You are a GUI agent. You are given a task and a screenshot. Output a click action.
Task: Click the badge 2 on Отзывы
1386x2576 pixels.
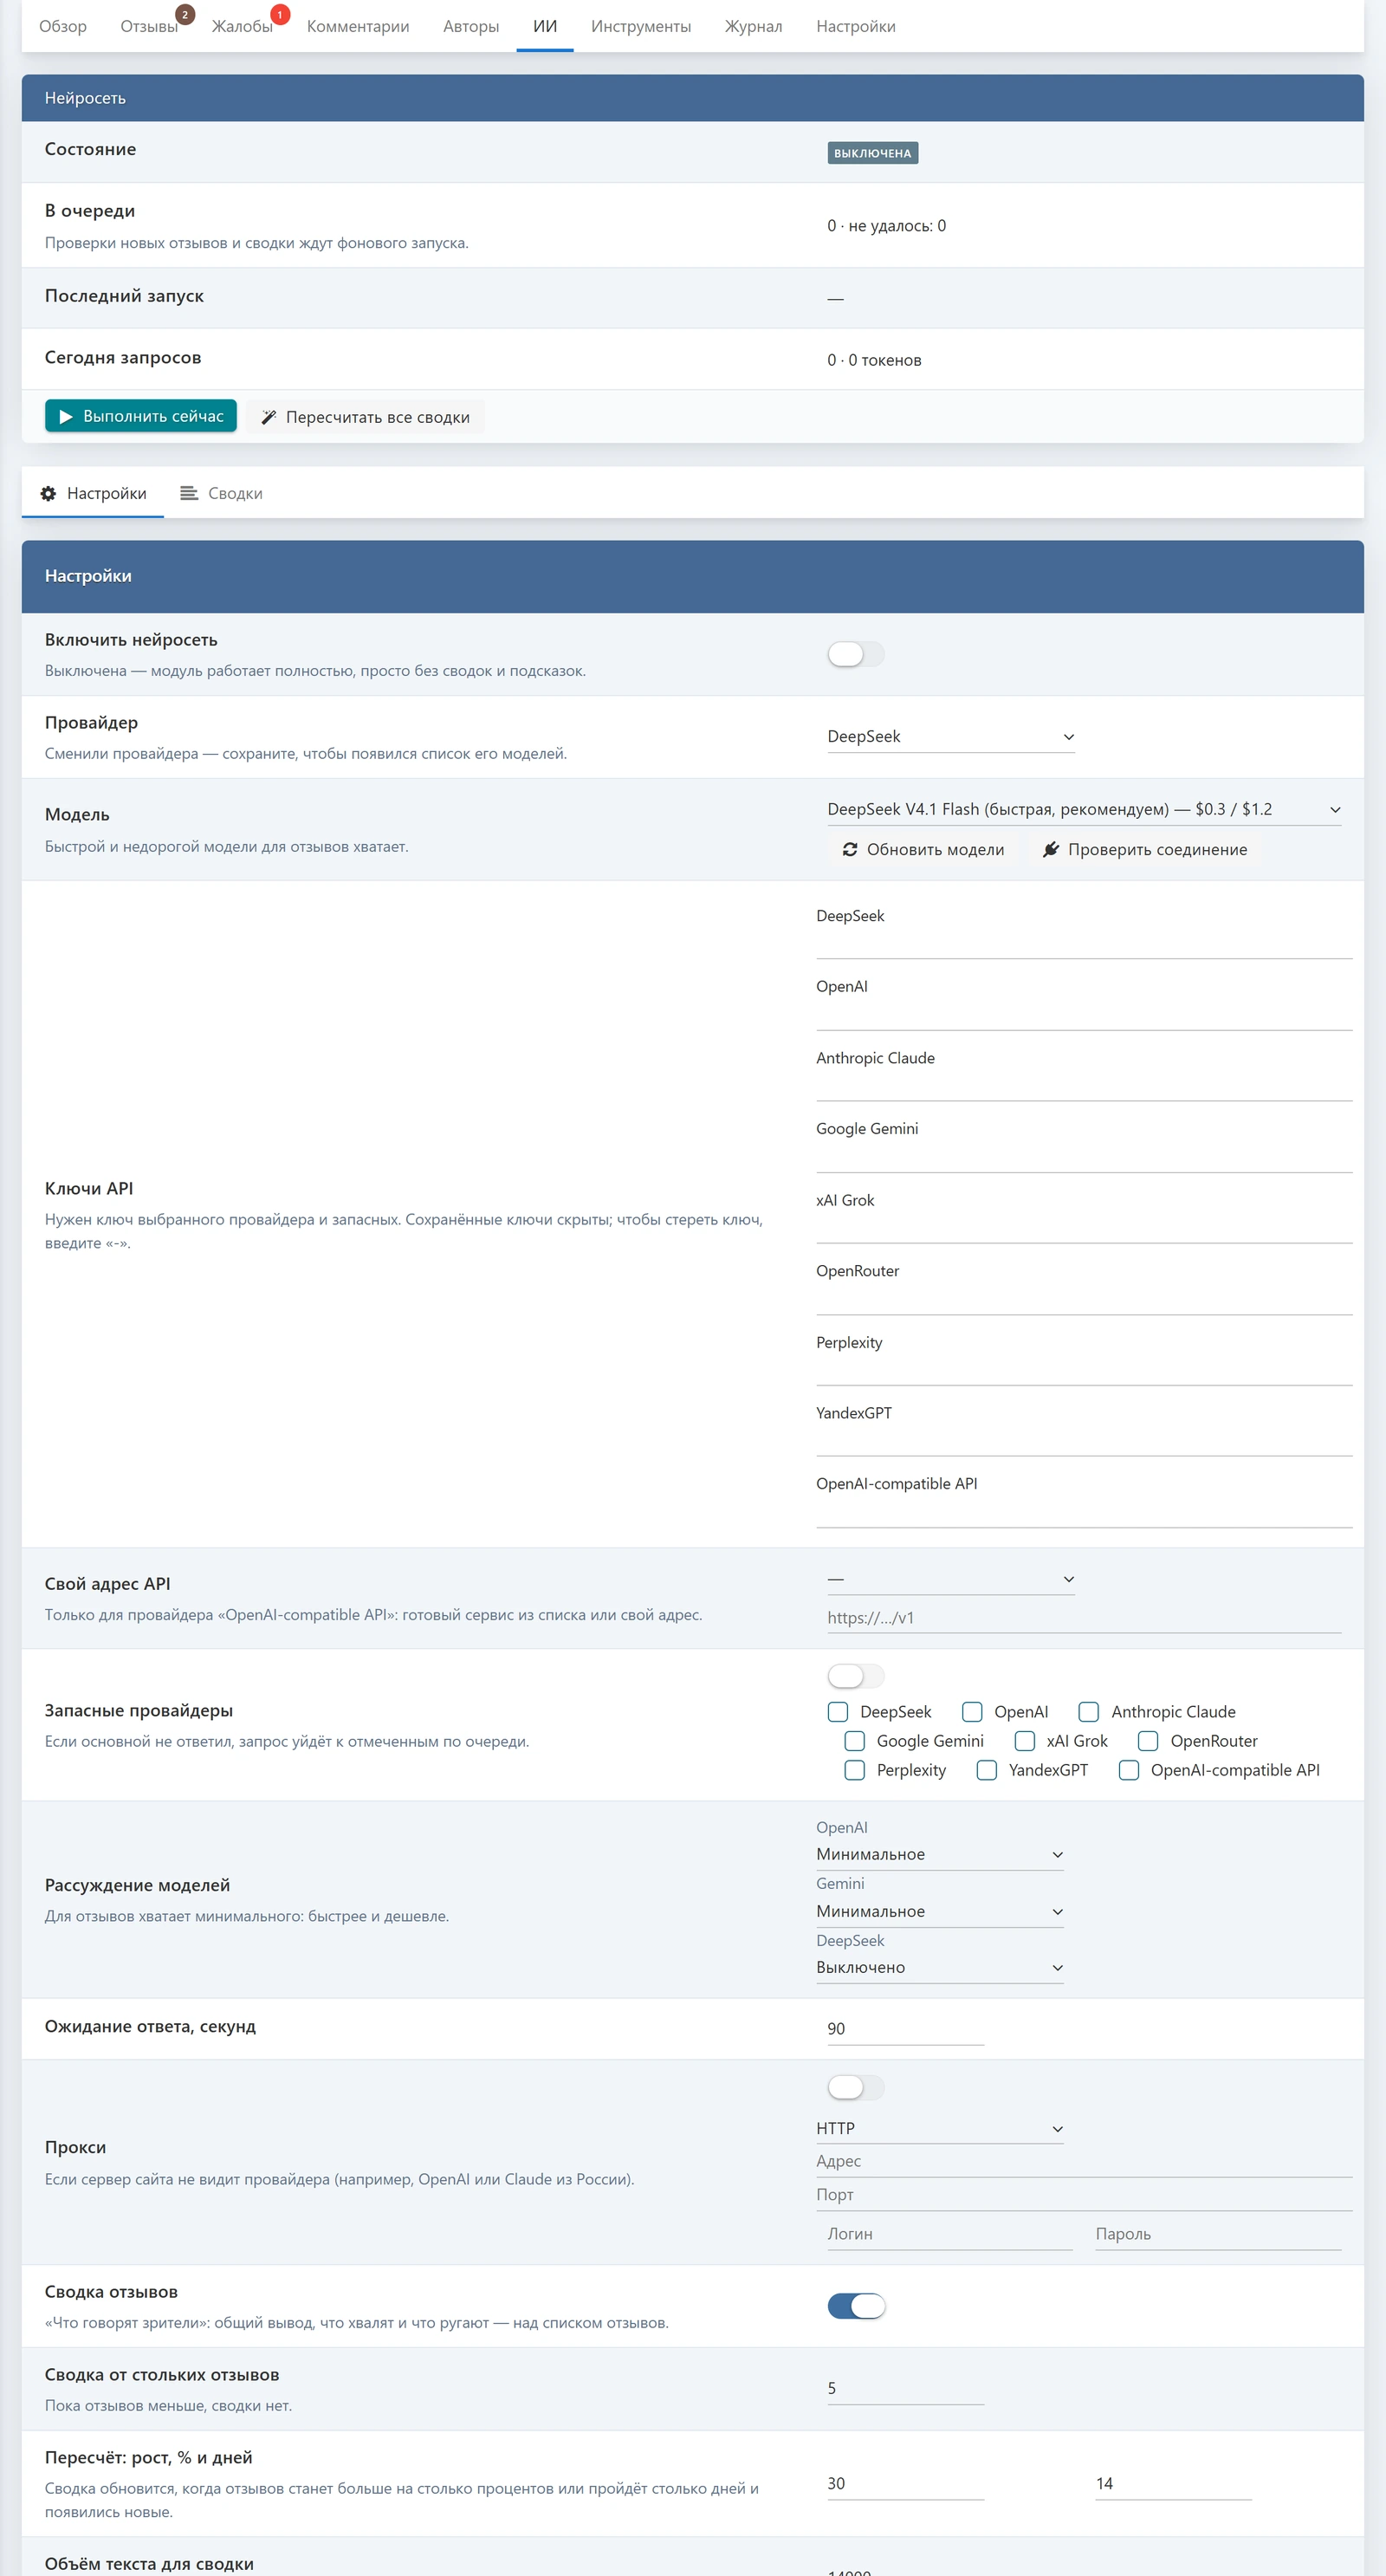tap(185, 15)
